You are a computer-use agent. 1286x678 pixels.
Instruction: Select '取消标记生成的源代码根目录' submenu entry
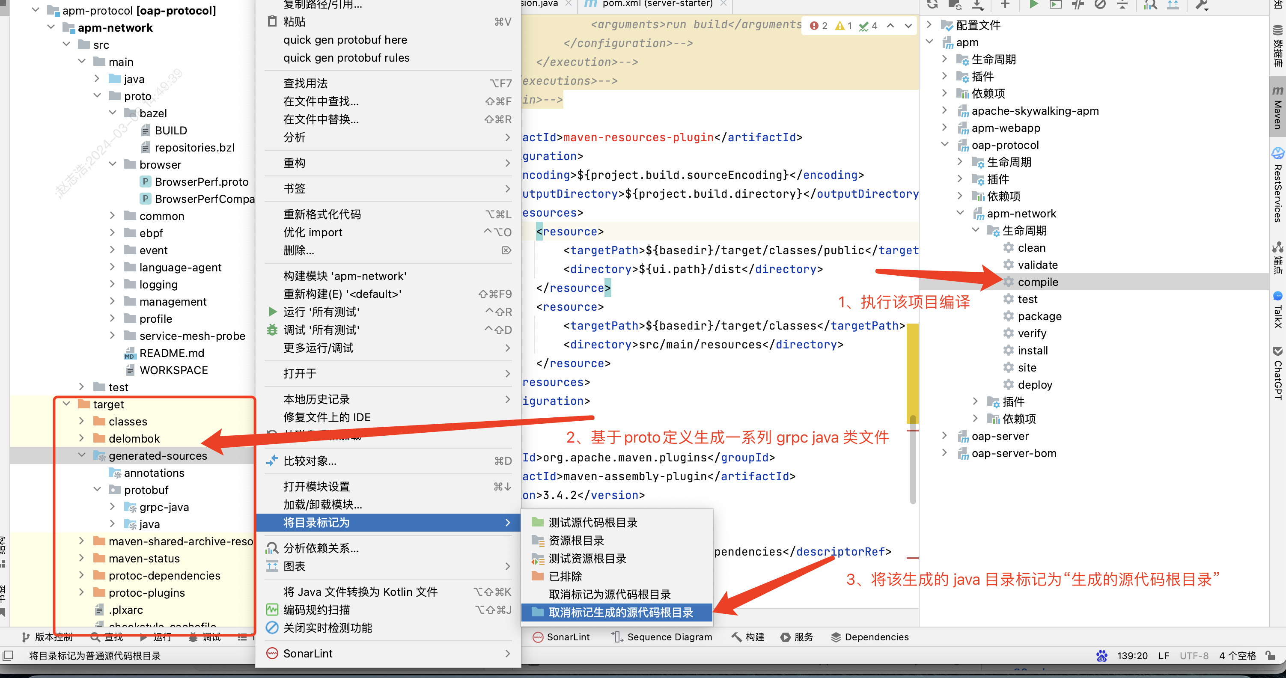pyautogui.click(x=621, y=612)
